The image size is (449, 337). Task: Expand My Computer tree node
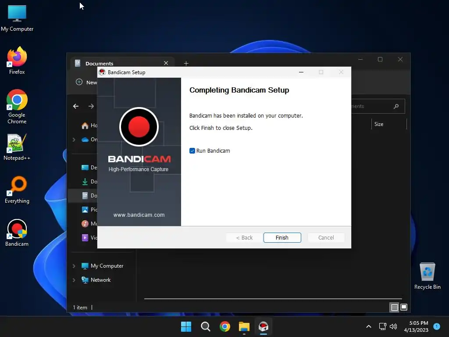click(74, 266)
